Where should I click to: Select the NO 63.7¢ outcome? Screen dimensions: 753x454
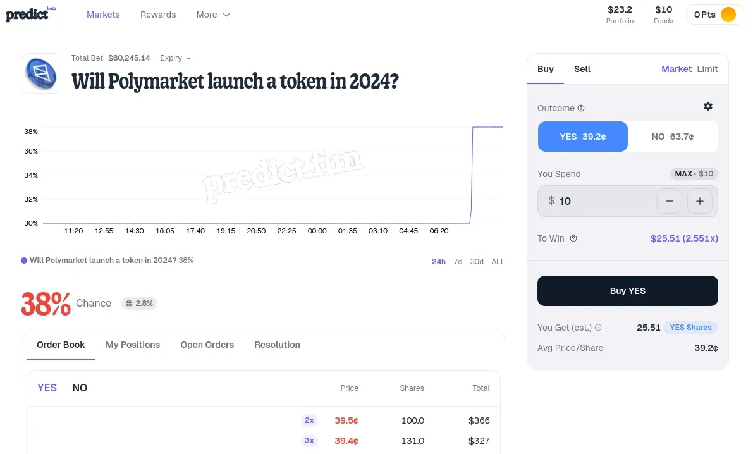tap(672, 137)
